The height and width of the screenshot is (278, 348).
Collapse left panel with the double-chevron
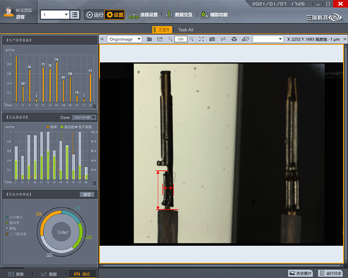click(x=102, y=39)
